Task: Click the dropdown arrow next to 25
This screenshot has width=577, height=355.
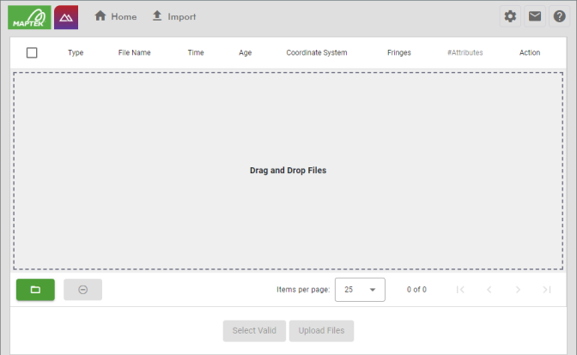Action: [x=373, y=290]
